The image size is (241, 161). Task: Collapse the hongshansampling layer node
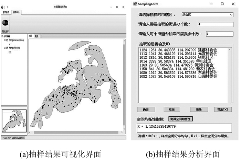4,40
